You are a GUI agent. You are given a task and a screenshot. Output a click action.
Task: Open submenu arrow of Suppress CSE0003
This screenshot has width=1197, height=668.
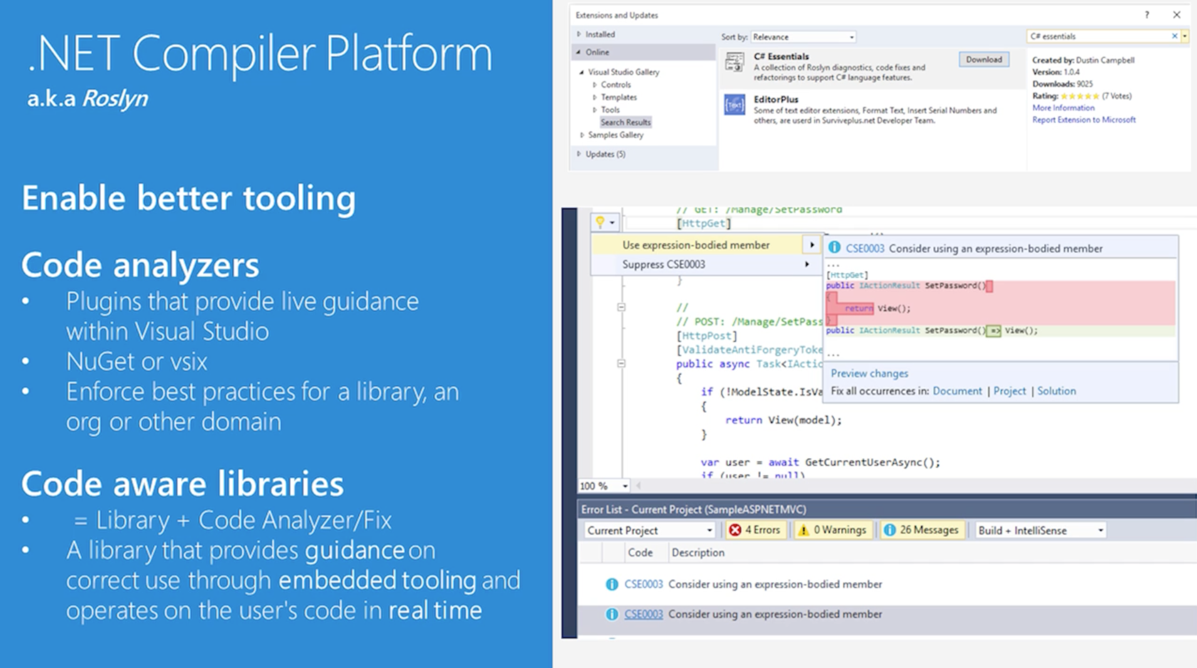807,264
